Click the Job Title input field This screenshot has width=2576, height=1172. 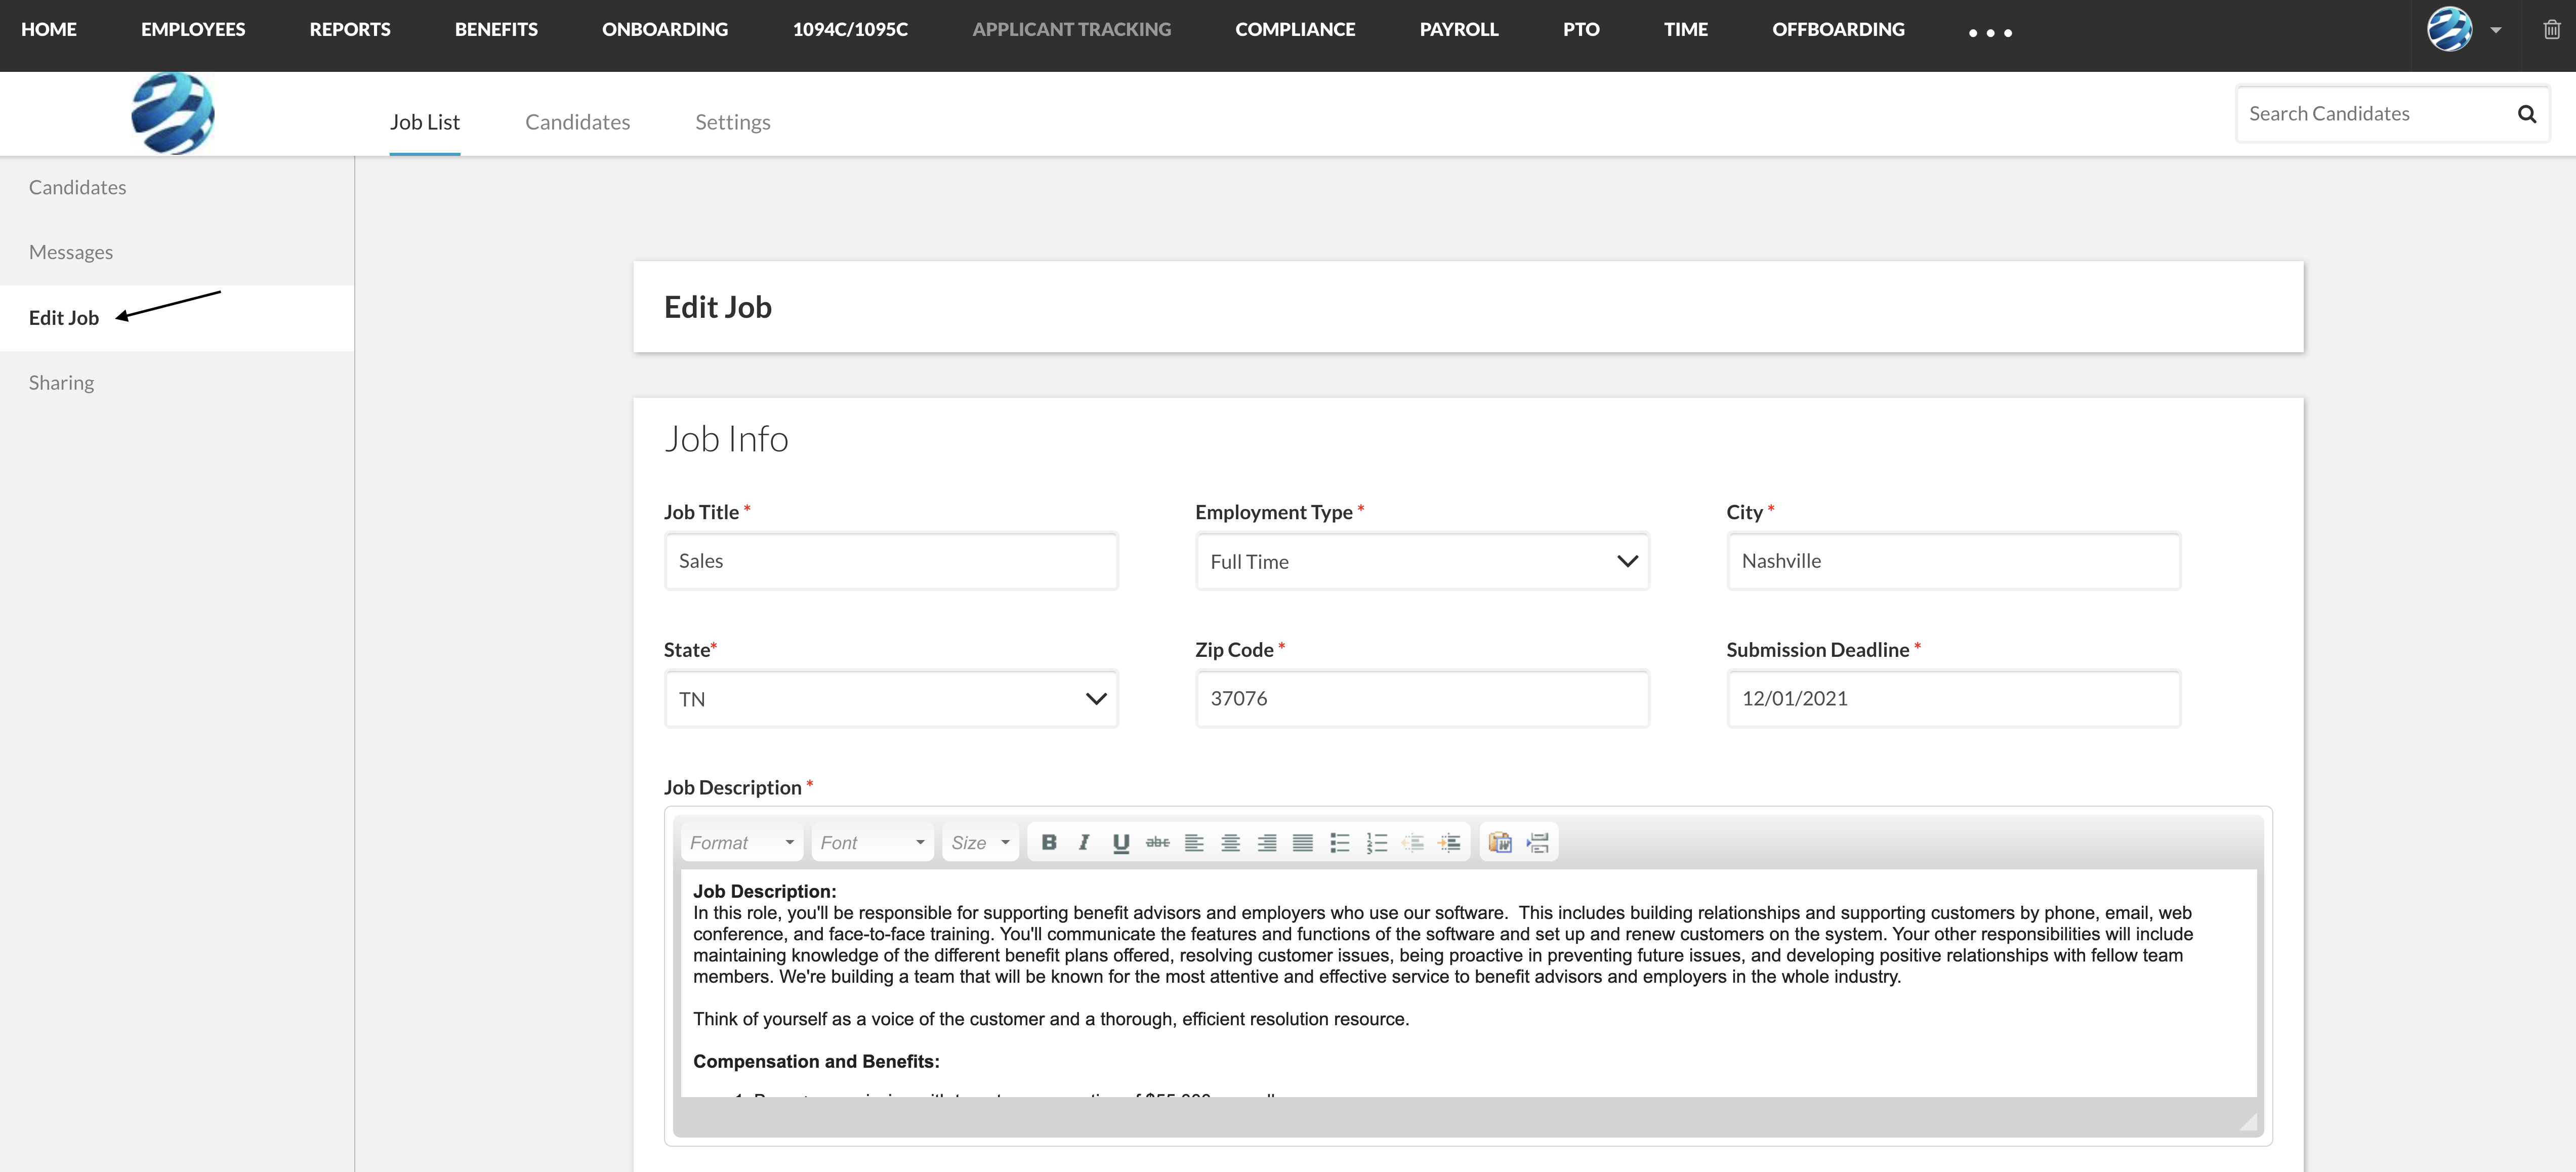tap(889, 561)
